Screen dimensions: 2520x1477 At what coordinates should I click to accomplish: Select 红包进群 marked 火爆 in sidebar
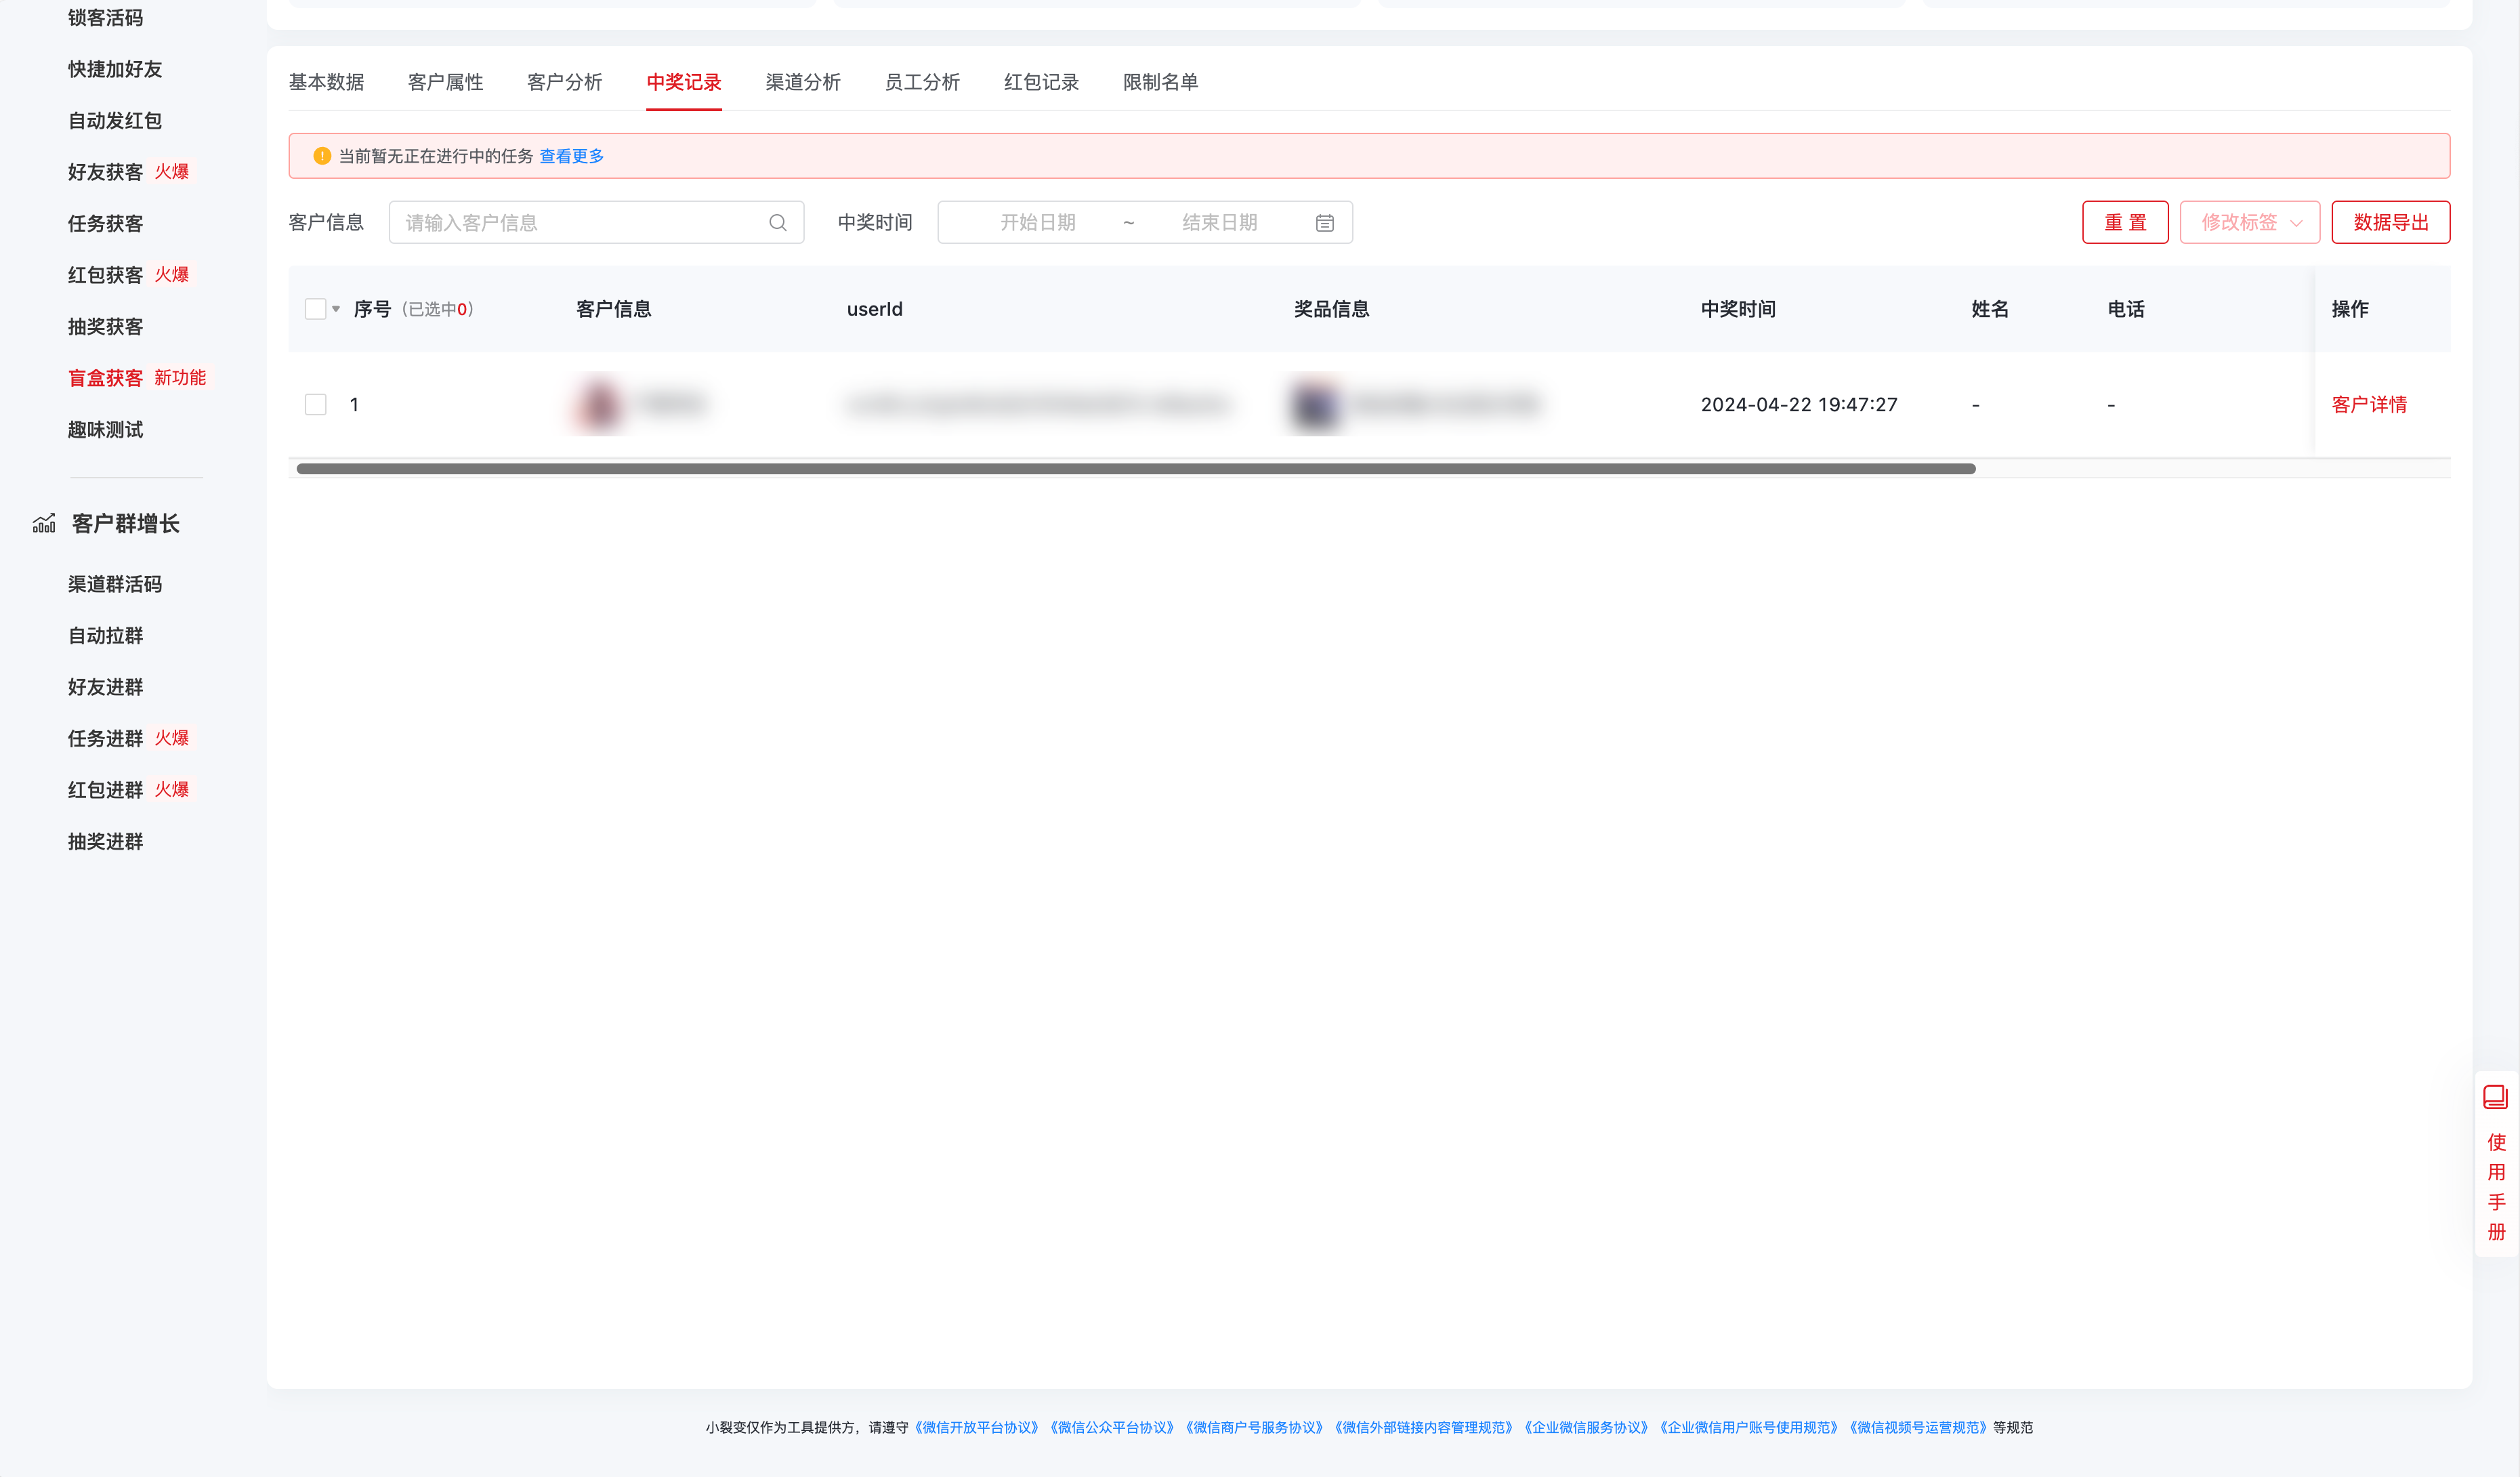tap(104, 789)
